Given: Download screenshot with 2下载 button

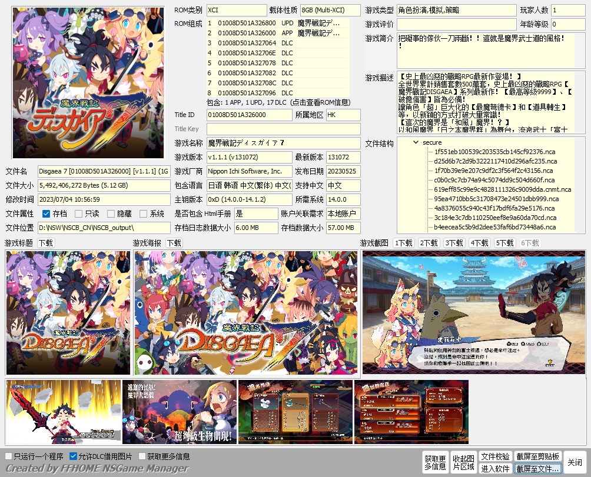Looking at the screenshot, I should pyautogui.click(x=429, y=243).
